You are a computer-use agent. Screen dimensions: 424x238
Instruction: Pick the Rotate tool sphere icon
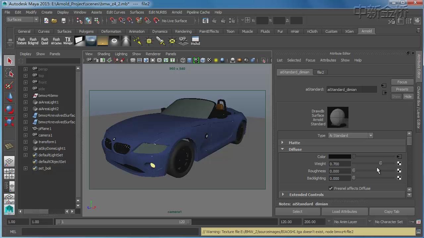click(x=9, y=109)
